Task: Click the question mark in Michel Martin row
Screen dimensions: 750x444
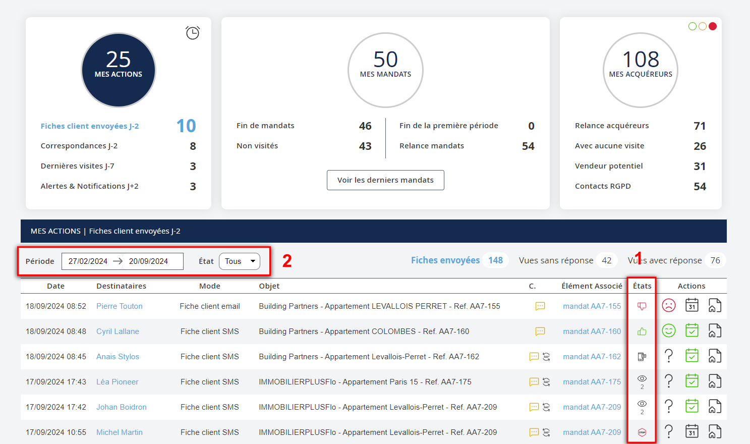Action: (668, 431)
